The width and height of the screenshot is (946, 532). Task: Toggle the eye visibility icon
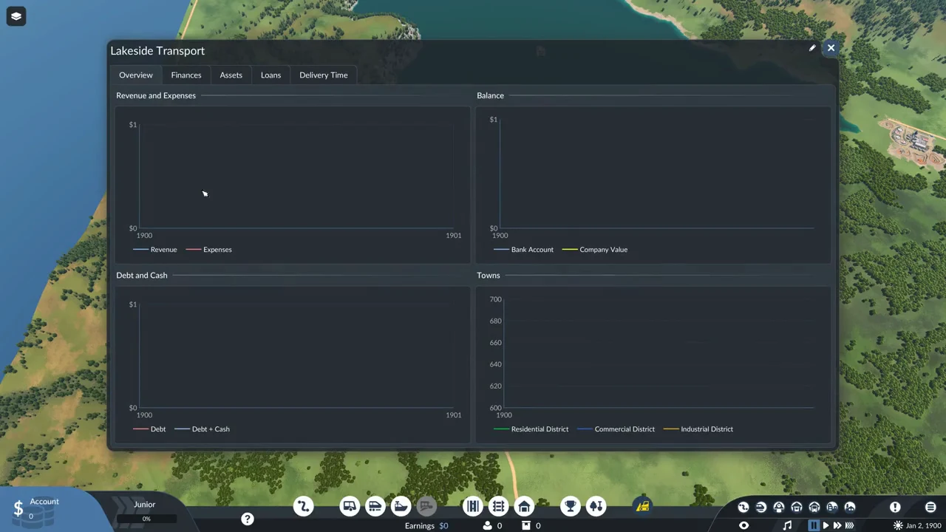pyautogui.click(x=744, y=525)
